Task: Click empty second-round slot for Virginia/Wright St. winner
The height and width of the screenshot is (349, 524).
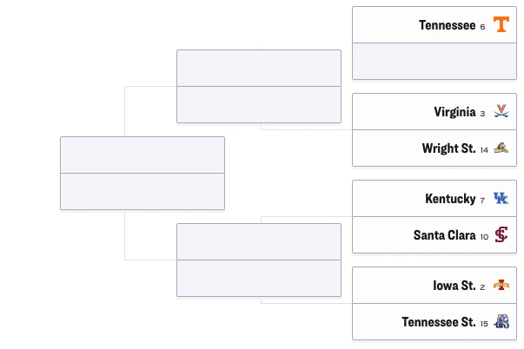Action: click(x=258, y=105)
